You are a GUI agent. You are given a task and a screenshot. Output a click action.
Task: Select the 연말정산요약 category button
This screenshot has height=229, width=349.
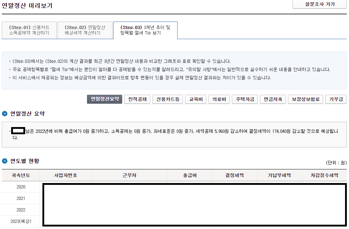coord(104,99)
